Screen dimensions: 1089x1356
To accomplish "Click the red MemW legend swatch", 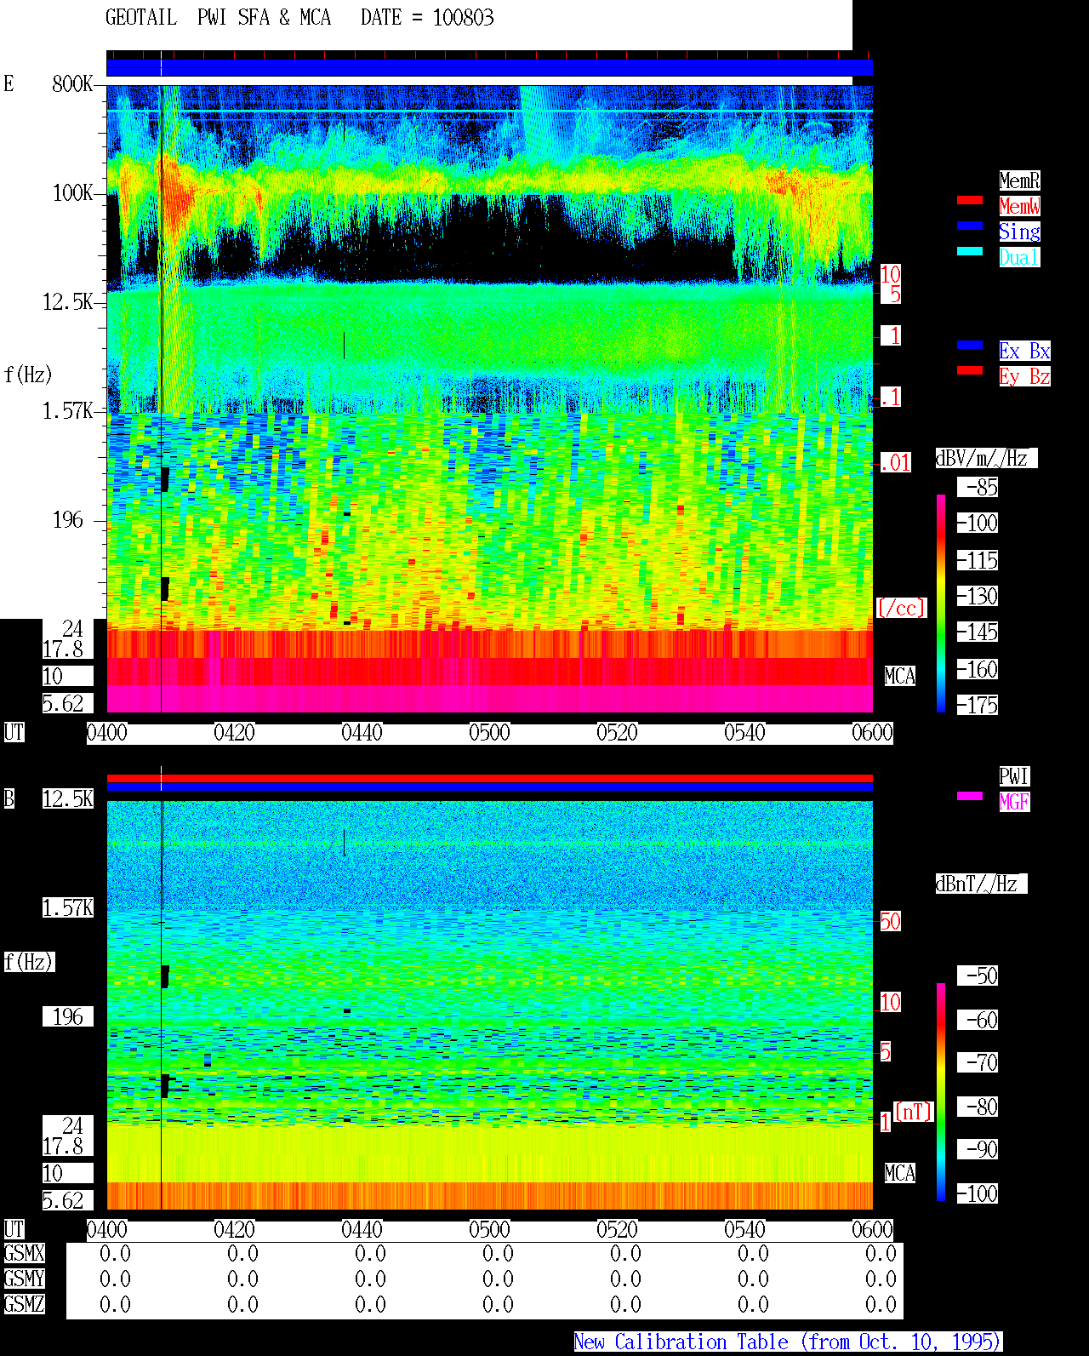I will (970, 200).
